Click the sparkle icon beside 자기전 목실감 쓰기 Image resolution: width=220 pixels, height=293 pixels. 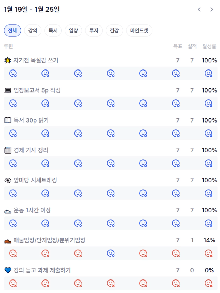pyautogui.click(x=8, y=60)
